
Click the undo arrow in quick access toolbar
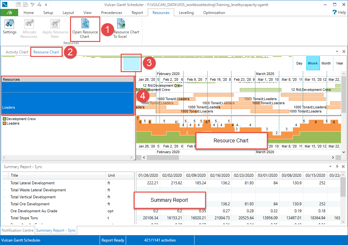click(32, 5)
